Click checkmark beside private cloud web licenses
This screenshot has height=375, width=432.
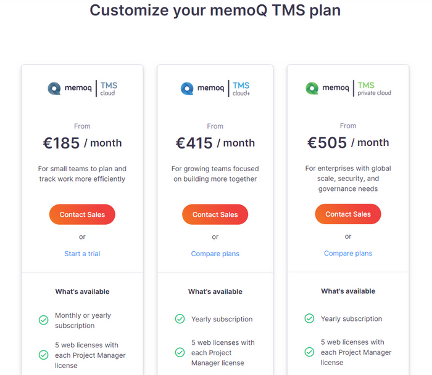coord(310,352)
